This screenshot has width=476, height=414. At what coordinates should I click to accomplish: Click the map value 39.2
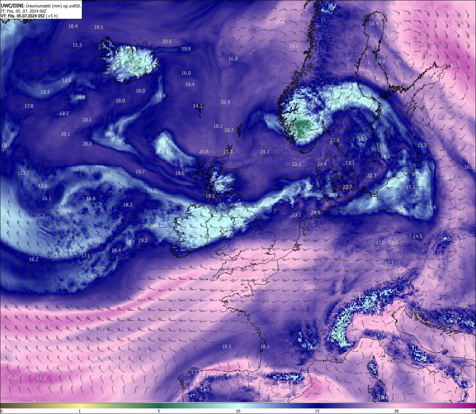[313, 389]
